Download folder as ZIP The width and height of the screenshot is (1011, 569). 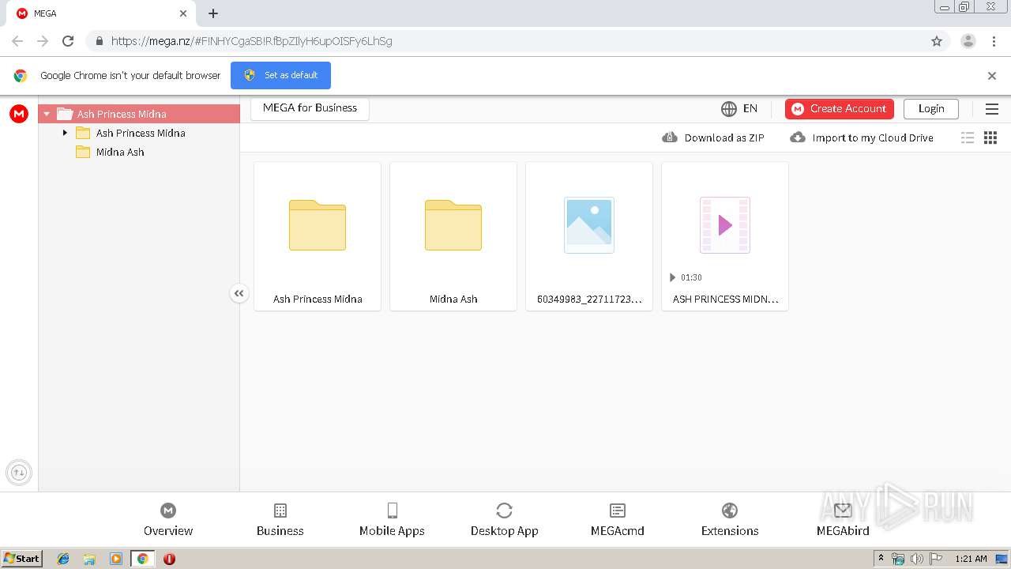point(713,138)
